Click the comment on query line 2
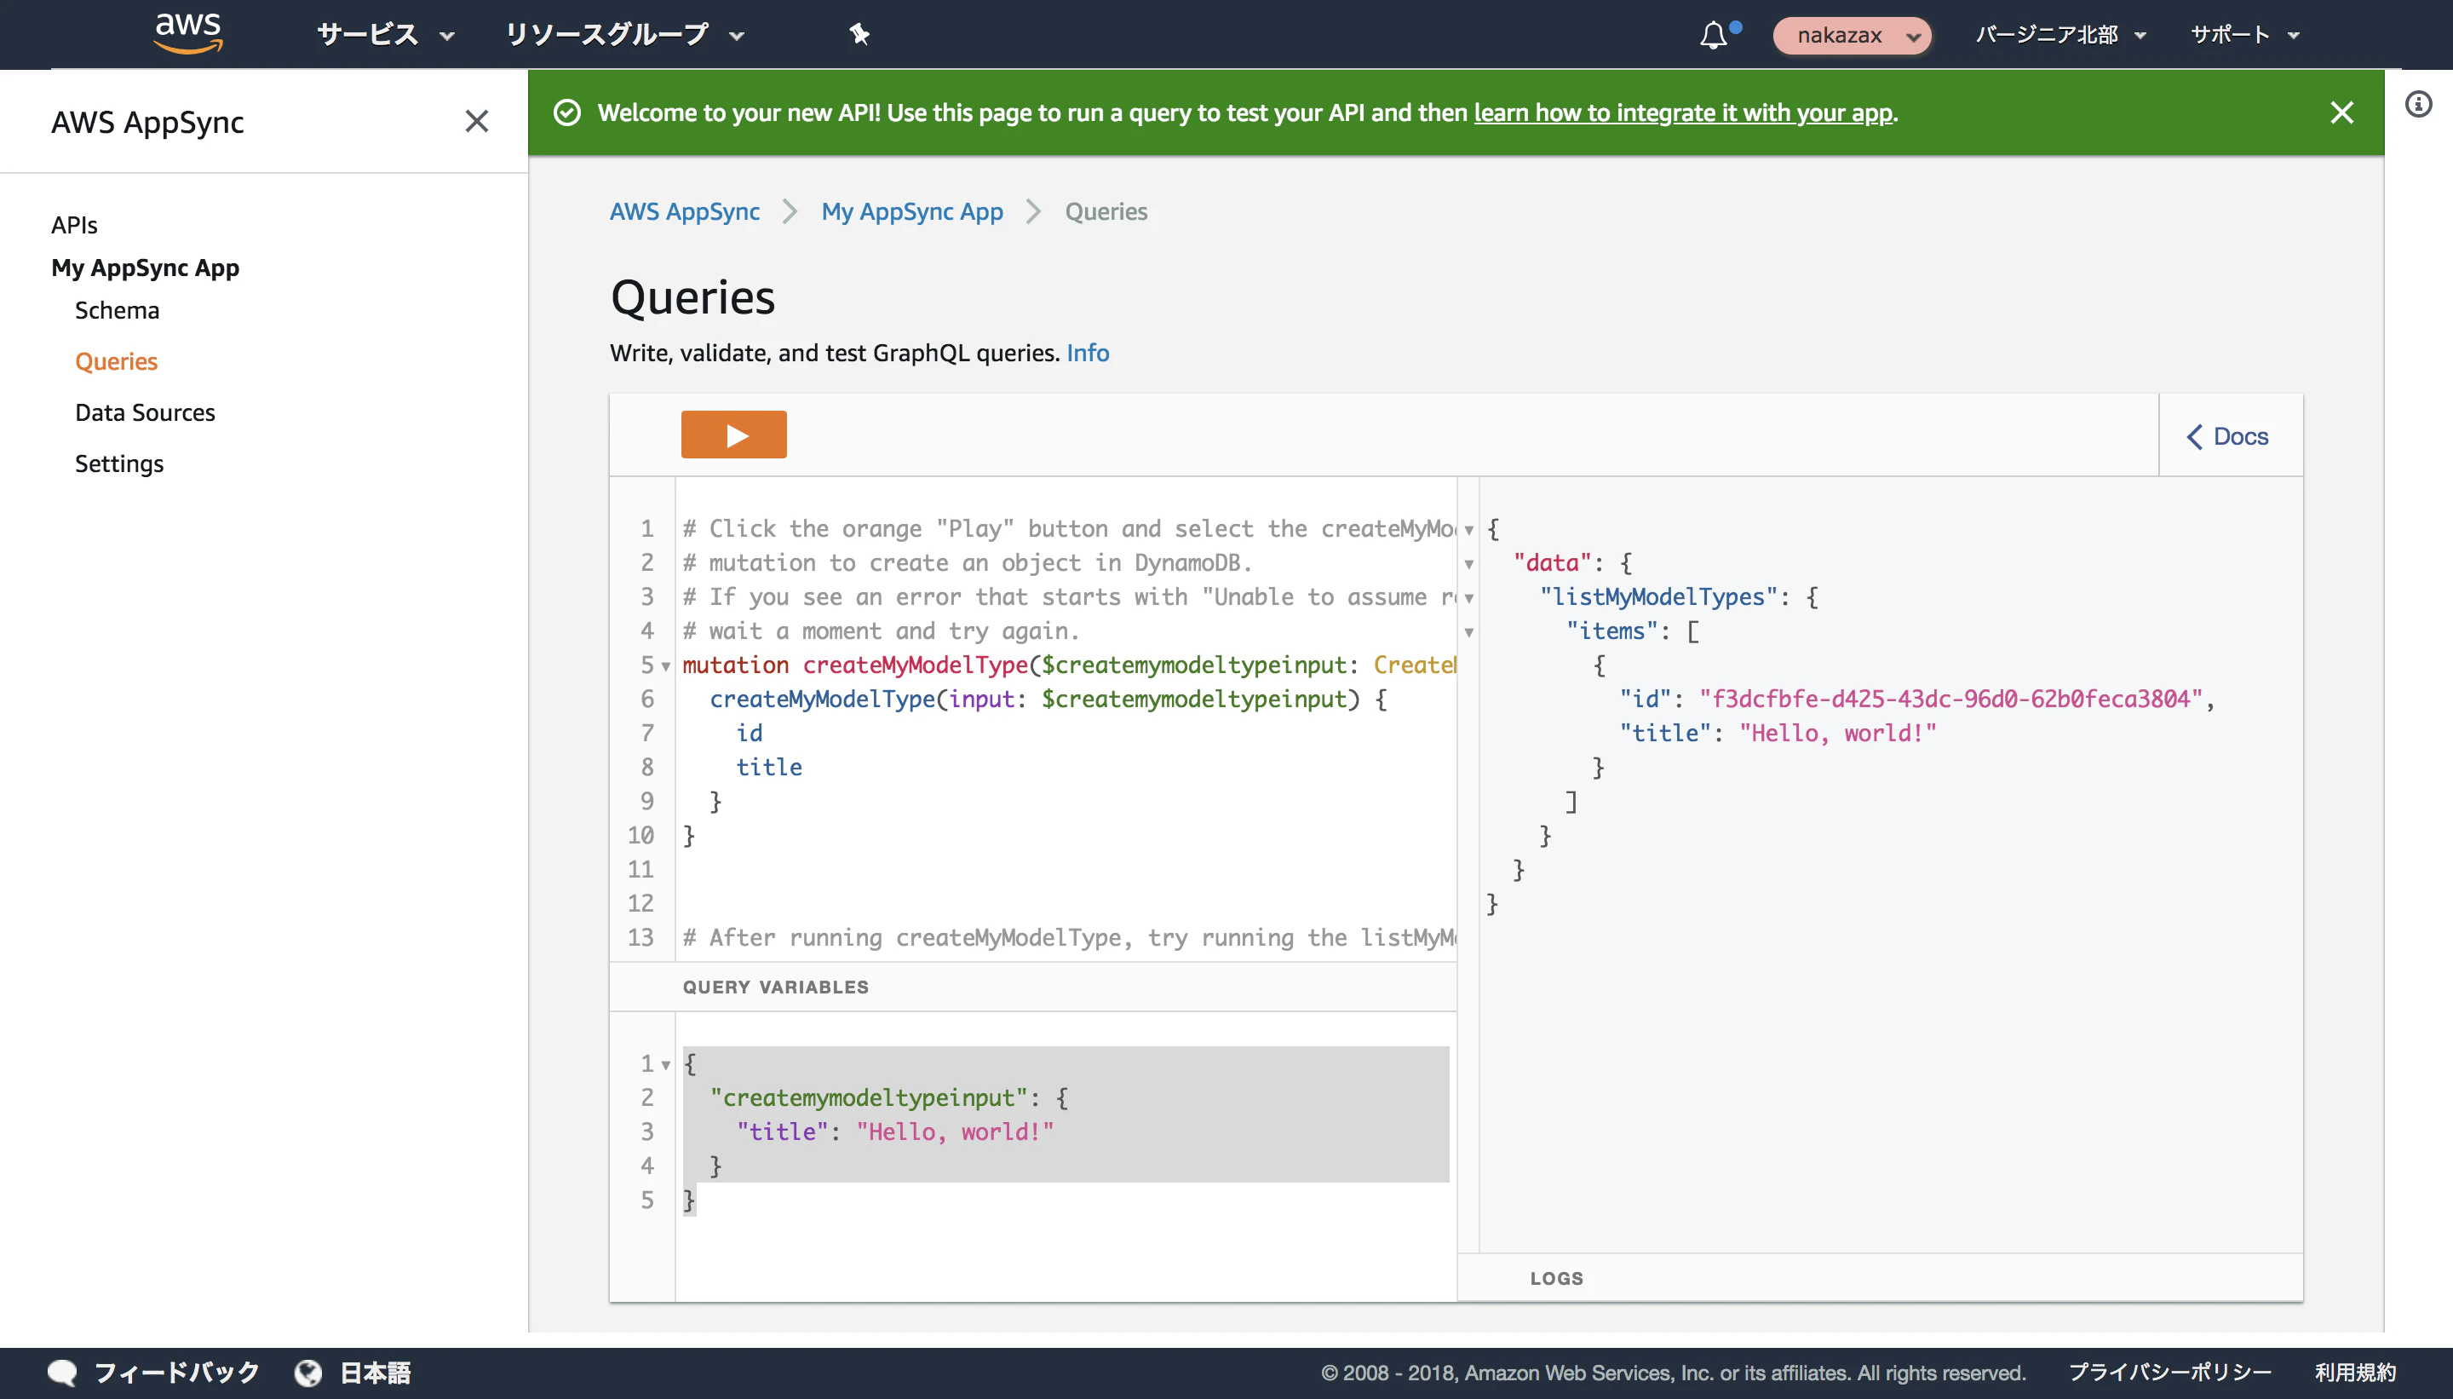Viewport: 2453px width, 1399px height. click(968, 563)
